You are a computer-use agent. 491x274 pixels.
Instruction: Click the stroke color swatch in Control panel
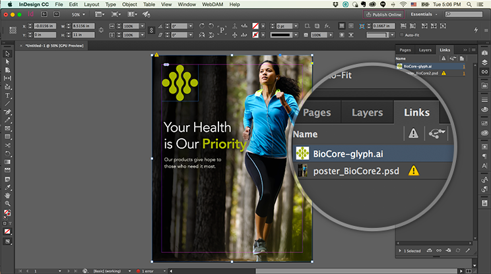255,35
